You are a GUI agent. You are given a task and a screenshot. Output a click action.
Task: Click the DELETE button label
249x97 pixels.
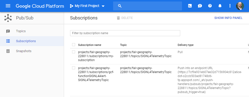[x=127, y=18]
